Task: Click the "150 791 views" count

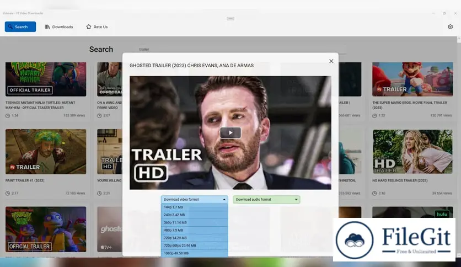Action: coord(441,115)
